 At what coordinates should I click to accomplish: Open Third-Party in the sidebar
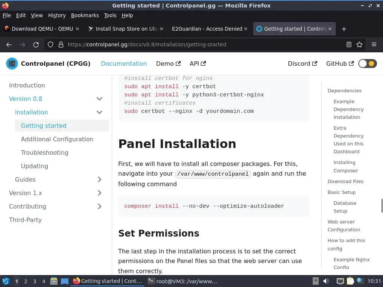point(25,220)
